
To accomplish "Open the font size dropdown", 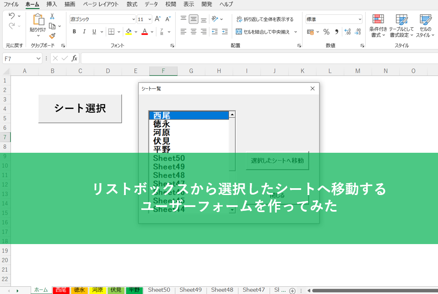I will pos(150,19).
